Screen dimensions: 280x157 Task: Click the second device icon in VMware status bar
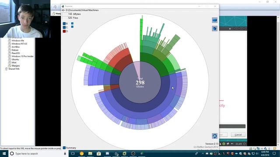pos(255,148)
